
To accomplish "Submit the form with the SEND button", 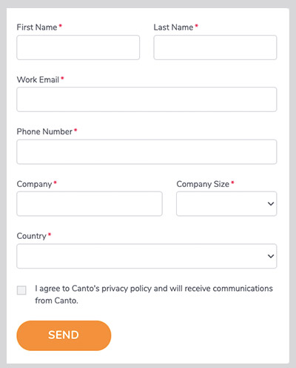I will (64, 335).
